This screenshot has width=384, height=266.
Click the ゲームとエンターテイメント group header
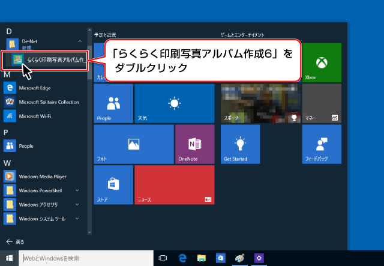pyautogui.click(x=242, y=35)
